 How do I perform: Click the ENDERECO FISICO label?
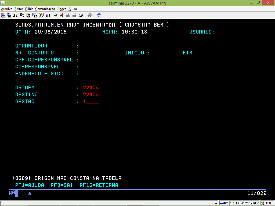pos(39,74)
